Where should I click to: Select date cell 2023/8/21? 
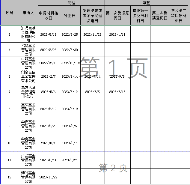(70, 160)
